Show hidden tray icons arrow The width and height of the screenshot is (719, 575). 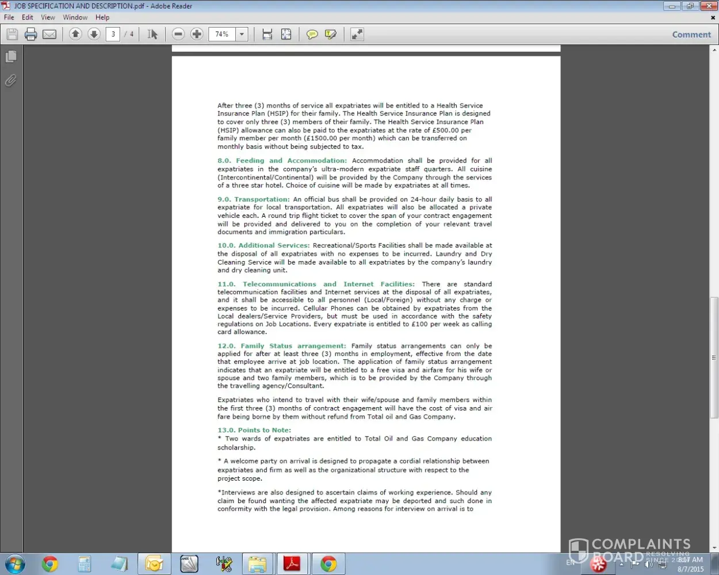(x=621, y=564)
